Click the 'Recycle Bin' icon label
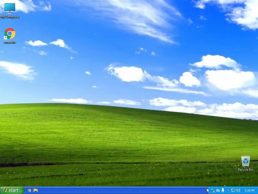Image resolution: width=258 pixels, height=194 pixels. click(245, 170)
